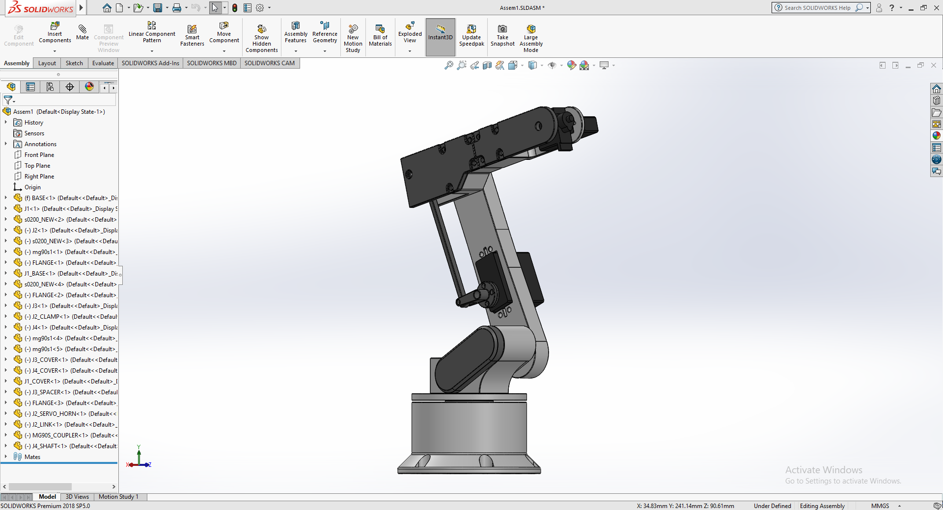This screenshot has width=943, height=510.
Task: Open the Update Speedpak tool
Action: (471, 35)
